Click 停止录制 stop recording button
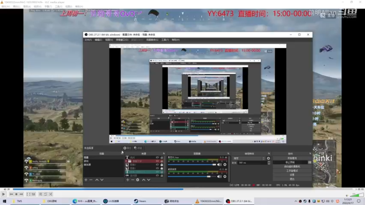 [290, 163]
